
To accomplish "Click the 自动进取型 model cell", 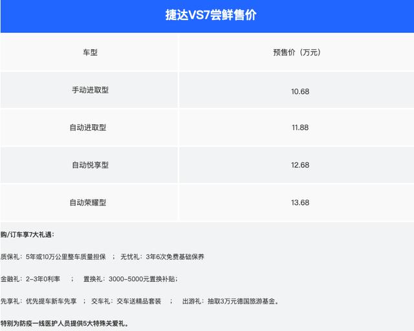I will click(88, 127).
